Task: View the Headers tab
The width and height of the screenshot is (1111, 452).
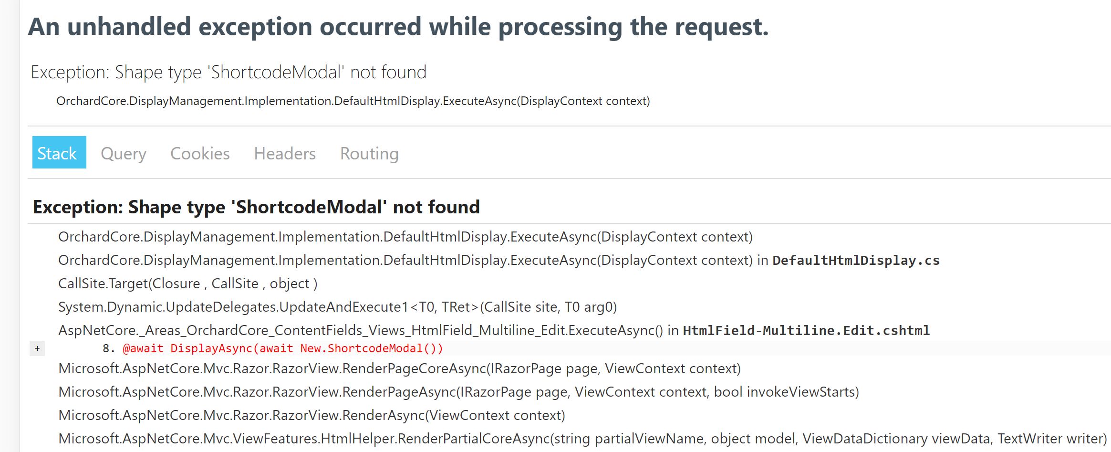Action: [x=284, y=153]
